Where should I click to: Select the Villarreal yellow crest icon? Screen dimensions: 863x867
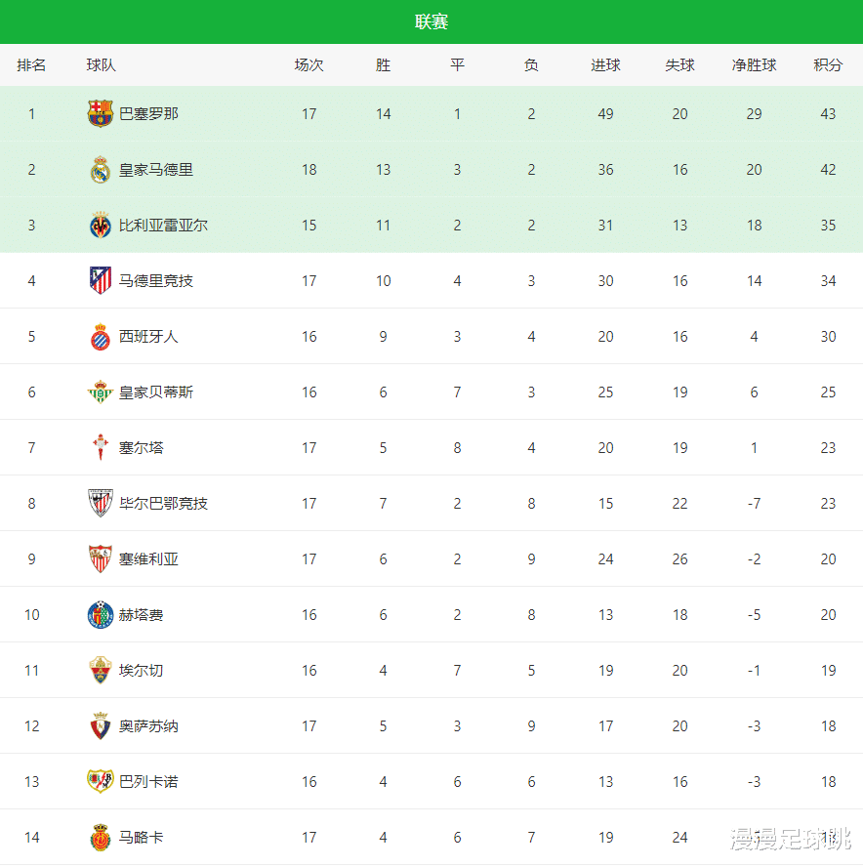tap(101, 226)
